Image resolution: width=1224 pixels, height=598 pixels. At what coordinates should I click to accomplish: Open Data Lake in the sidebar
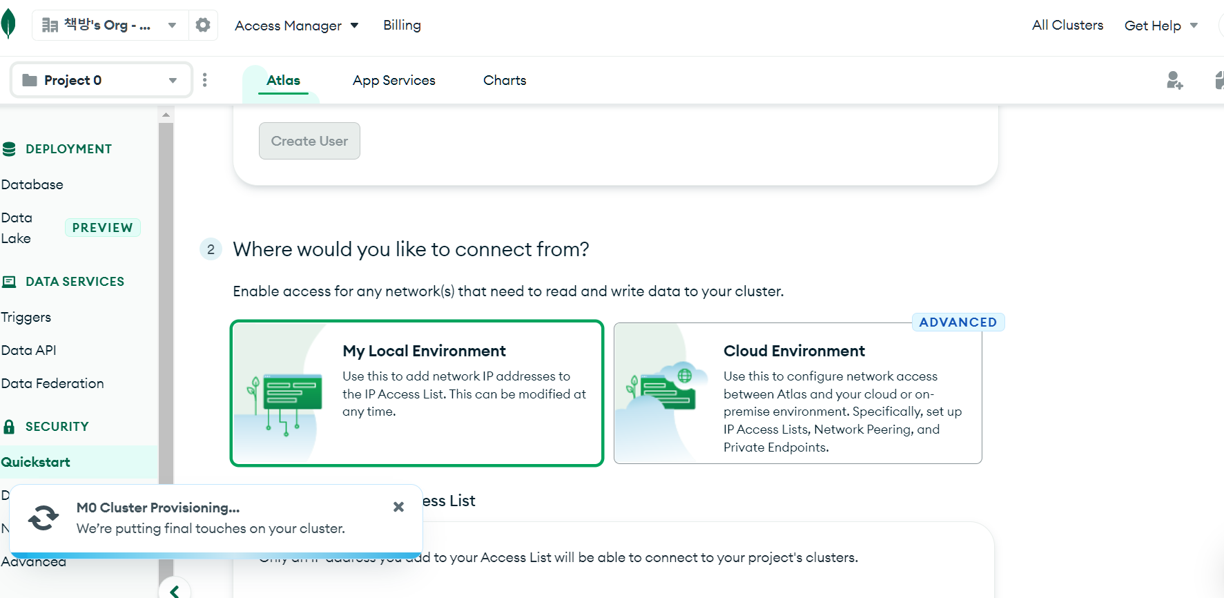(x=17, y=228)
